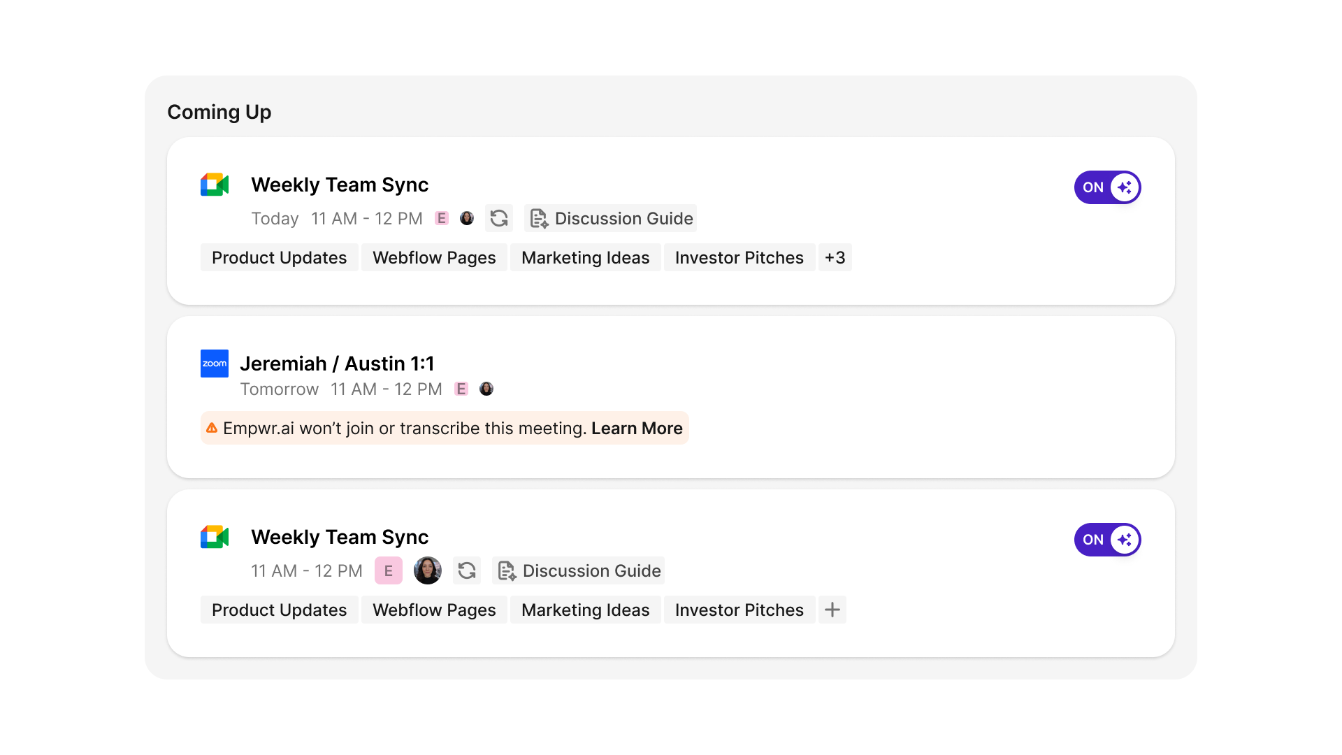Image resolution: width=1342 pixels, height=755 pixels.
Task: Open Discussion Guide in the bottom meeting card
Action: 579,570
